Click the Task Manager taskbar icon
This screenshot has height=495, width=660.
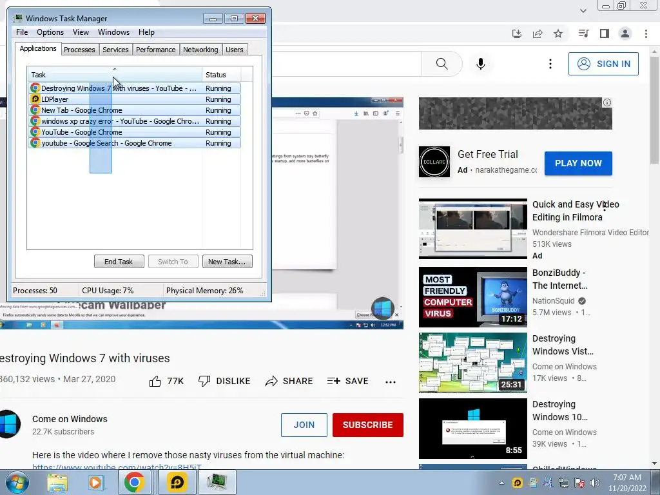217,482
